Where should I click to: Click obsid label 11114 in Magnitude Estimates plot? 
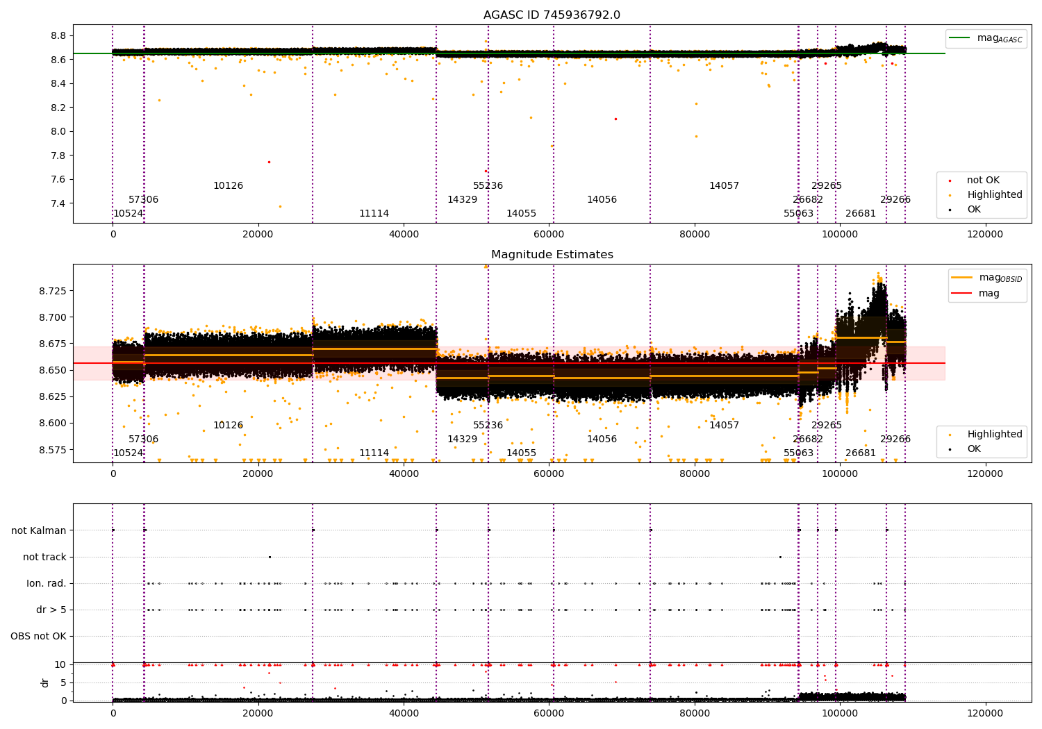point(374,453)
